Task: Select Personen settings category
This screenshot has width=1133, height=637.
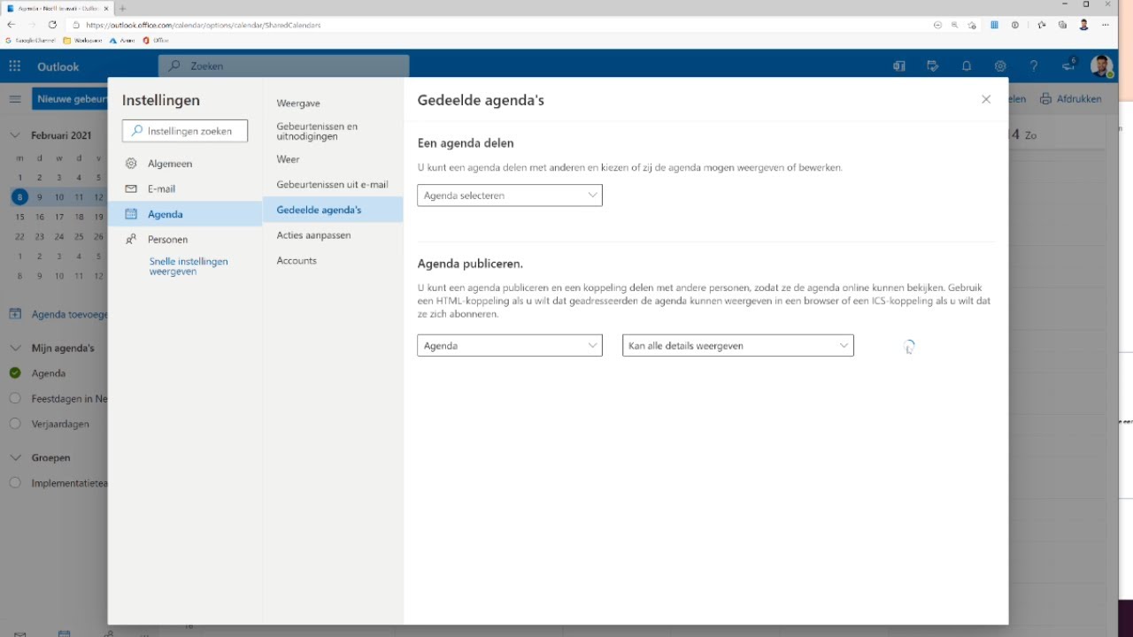Action: pos(185,239)
